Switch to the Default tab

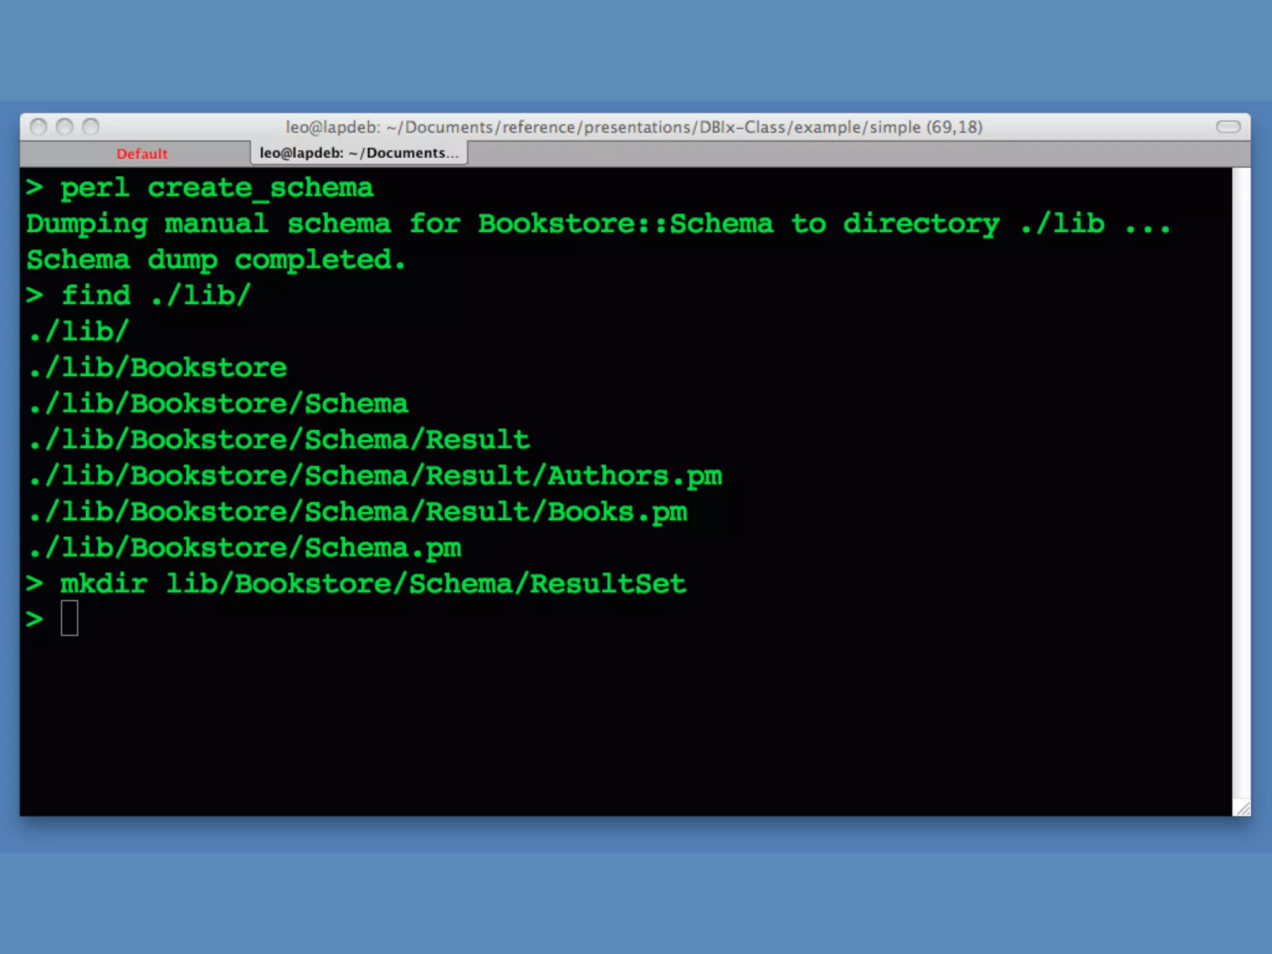tap(142, 154)
